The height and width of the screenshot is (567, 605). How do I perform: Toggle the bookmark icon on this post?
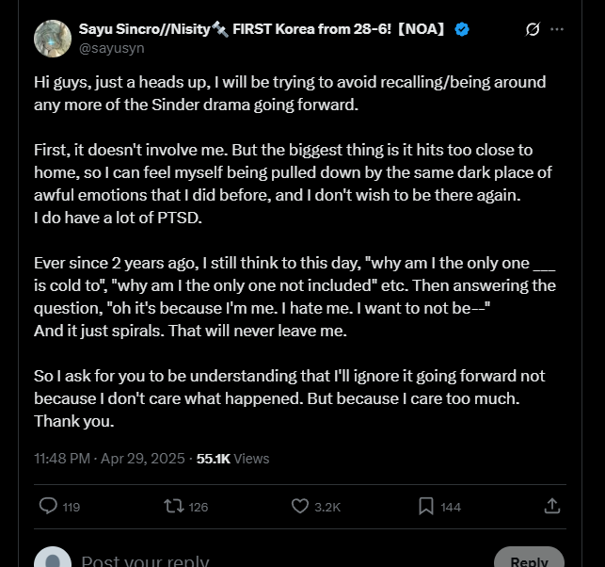click(x=426, y=507)
